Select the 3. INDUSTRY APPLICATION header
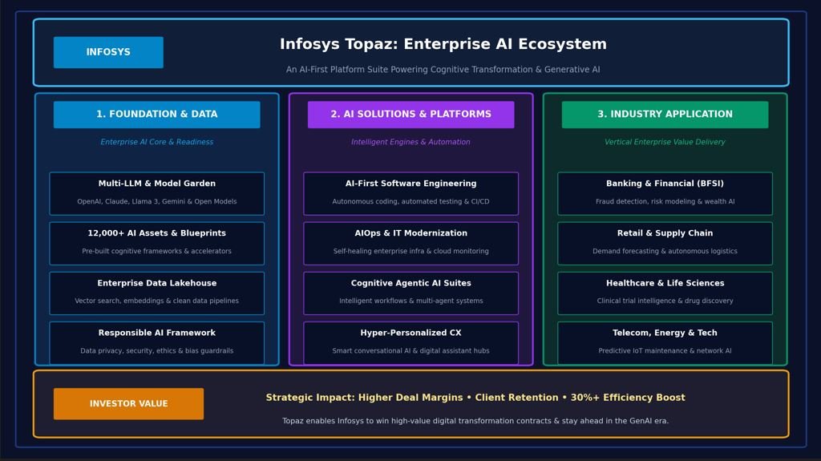Image resolution: width=821 pixels, height=461 pixels. click(665, 114)
